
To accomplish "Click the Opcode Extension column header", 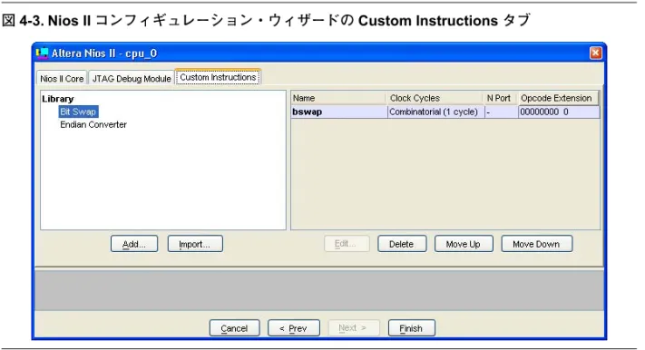I will tap(558, 98).
